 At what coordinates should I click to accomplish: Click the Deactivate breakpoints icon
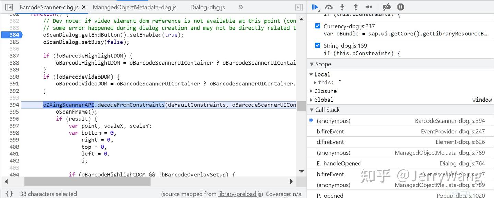click(387, 7)
